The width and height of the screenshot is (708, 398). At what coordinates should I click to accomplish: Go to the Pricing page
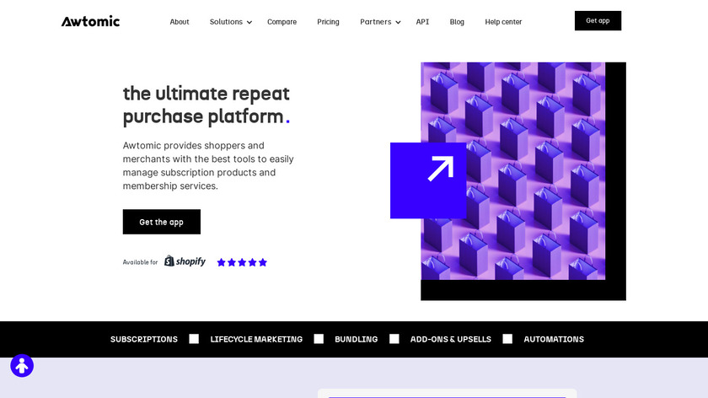(328, 22)
